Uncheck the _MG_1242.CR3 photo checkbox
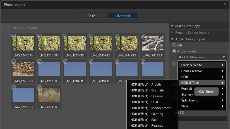This screenshot has width=230, height=129. pyautogui.click(x=65, y=36)
